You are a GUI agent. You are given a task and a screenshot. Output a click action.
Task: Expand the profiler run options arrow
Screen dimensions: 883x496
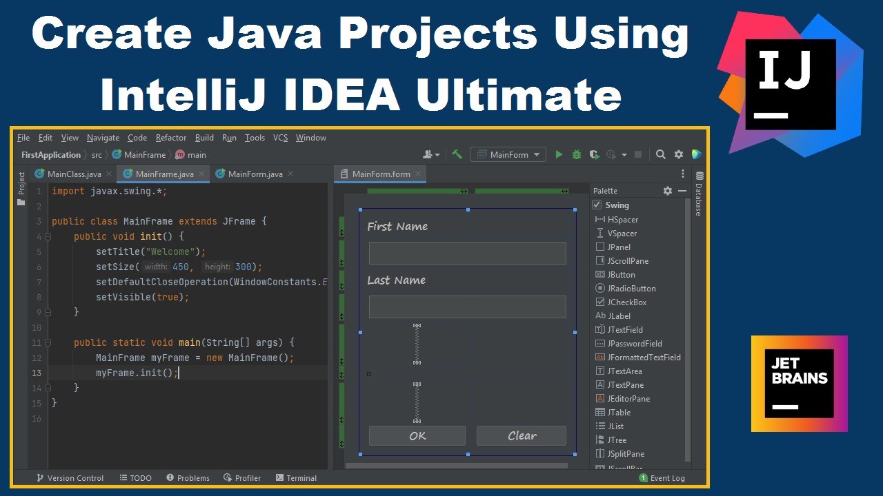pyautogui.click(x=624, y=155)
